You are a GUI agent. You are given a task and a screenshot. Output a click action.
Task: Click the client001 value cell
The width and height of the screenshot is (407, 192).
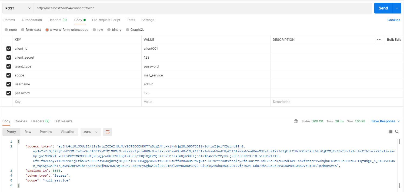[x=206, y=49]
